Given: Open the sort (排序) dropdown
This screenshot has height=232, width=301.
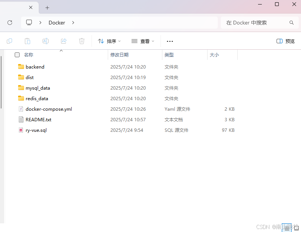Looking at the screenshot, I should (109, 41).
